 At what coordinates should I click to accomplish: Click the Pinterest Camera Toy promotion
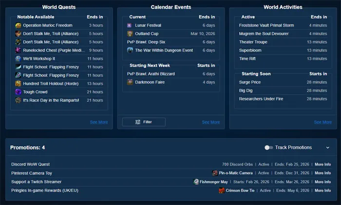coord(32,173)
